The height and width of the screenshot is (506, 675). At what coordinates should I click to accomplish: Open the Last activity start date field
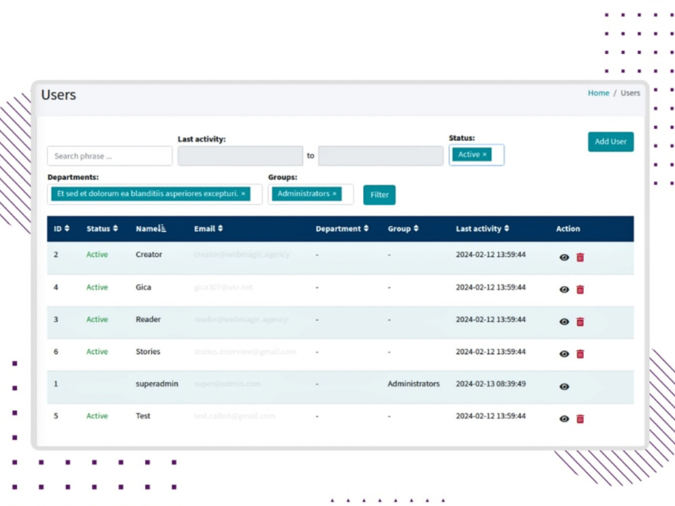(240, 156)
